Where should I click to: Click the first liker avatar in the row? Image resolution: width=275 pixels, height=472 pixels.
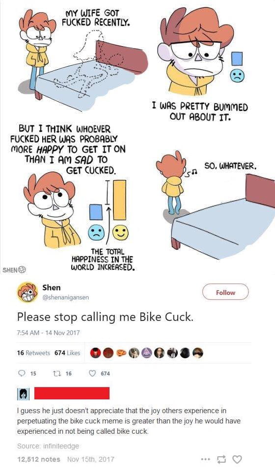[95, 353]
